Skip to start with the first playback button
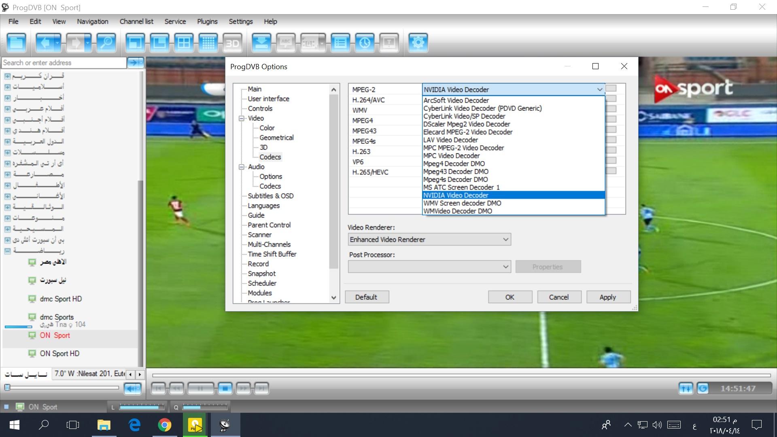 pos(159,388)
